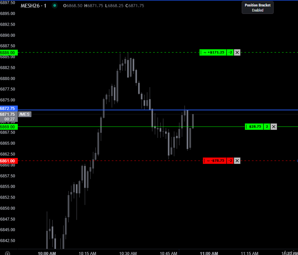
Task: Click the -$78.75 stop-loss label
Action: pyautogui.click(x=215, y=161)
